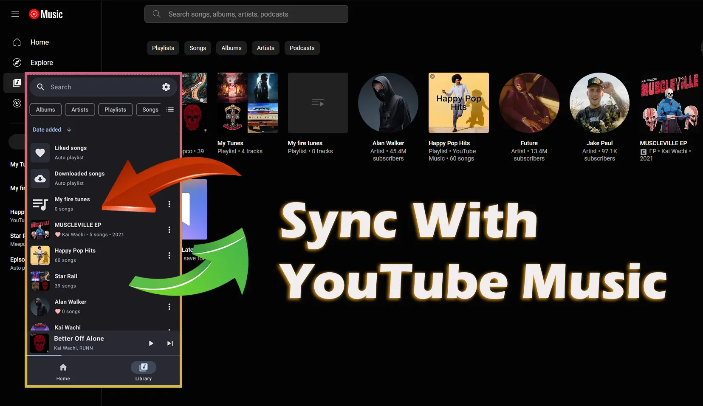703x406 pixels.
Task: Click the mini player progress bar
Action: tap(104, 355)
